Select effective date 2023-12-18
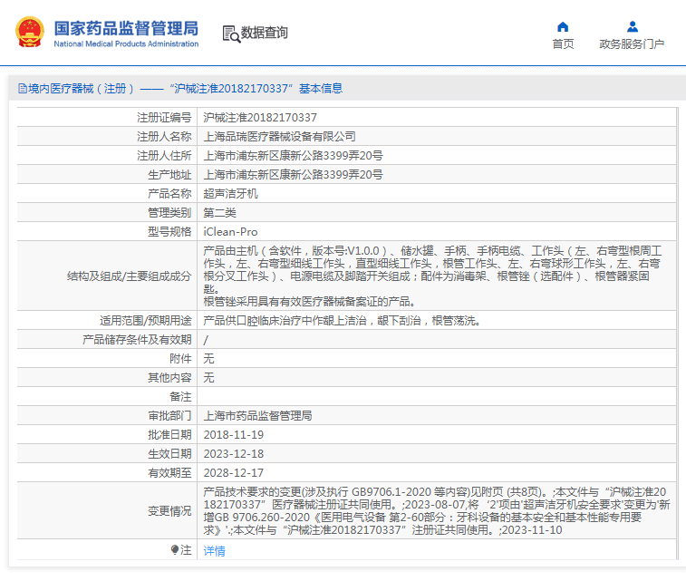The height and width of the screenshot is (581, 686). 233,454
